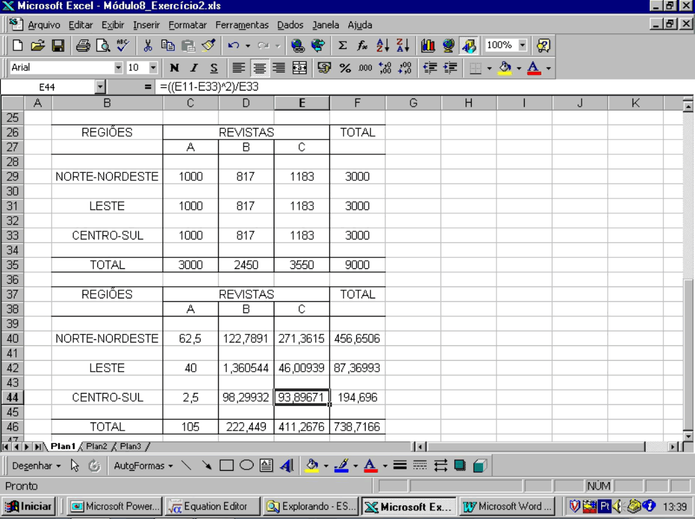The width and height of the screenshot is (695, 519).
Task: Open the AutoFormas menu button
Action: tap(144, 465)
